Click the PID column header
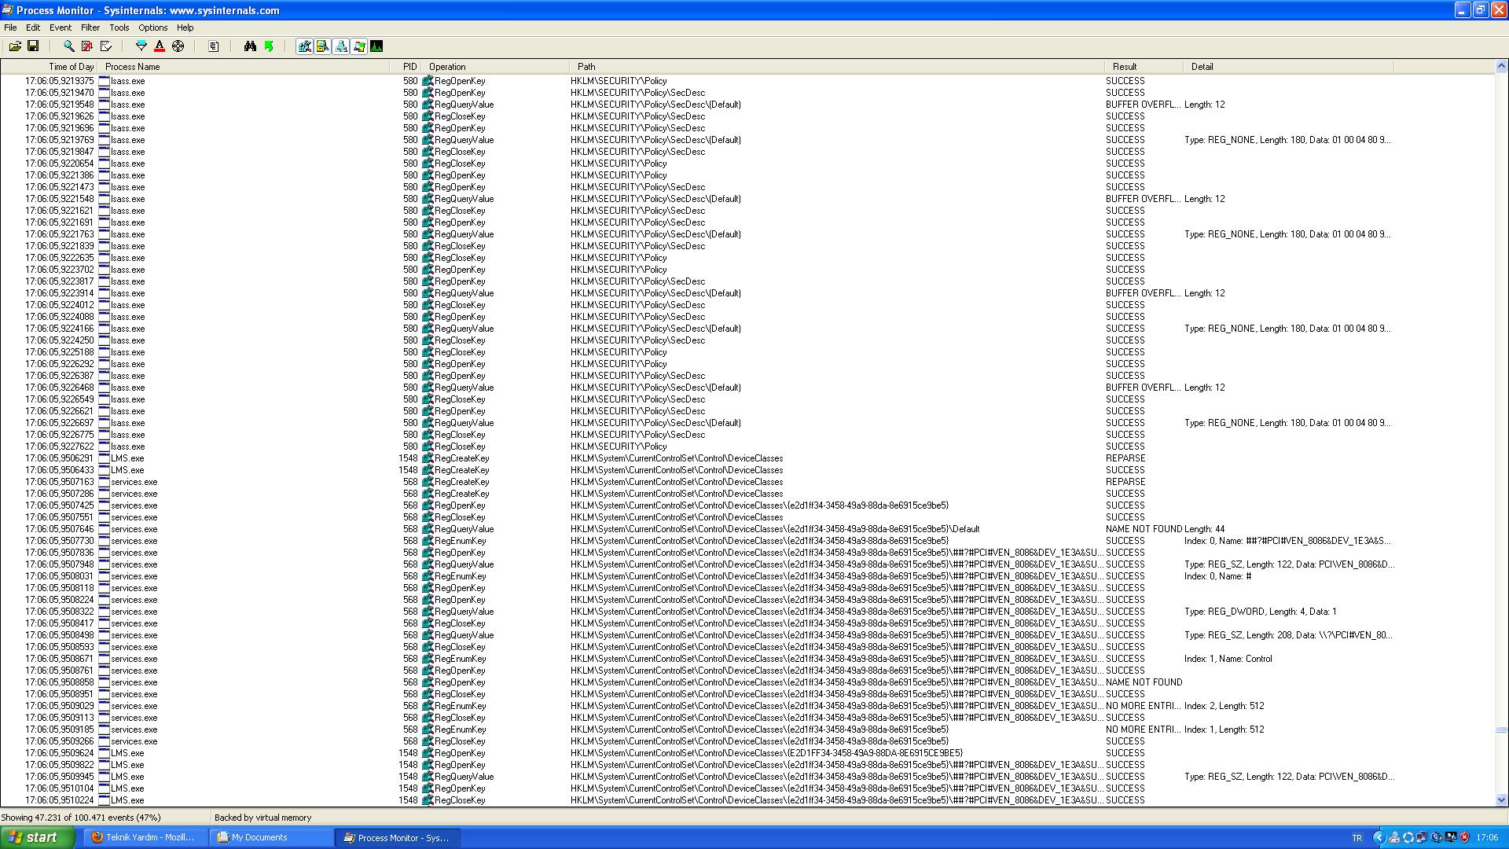This screenshot has width=1509, height=849. point(406,67)
